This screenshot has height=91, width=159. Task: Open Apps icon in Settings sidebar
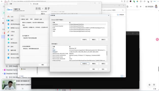[8, 35]
